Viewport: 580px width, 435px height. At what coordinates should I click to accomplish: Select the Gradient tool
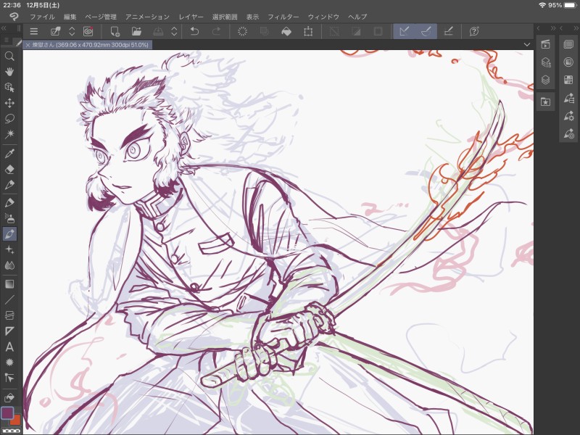point(9,284)
